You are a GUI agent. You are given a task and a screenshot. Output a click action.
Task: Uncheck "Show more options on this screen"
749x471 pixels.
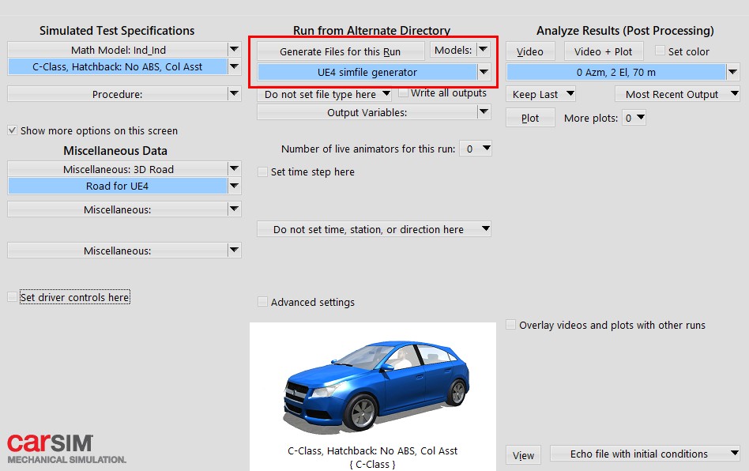click(11, 131)
